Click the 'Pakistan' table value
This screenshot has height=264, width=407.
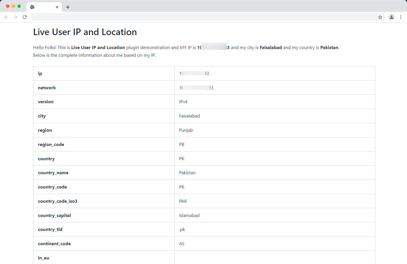187,173
